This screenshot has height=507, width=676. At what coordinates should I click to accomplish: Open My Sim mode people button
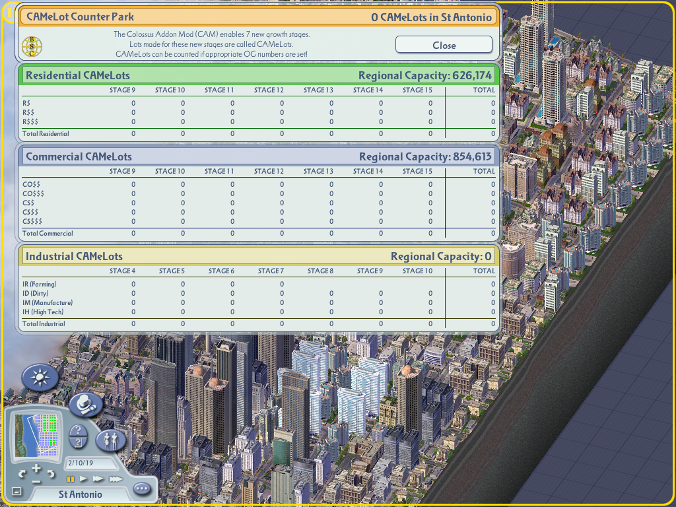[110, 440]
